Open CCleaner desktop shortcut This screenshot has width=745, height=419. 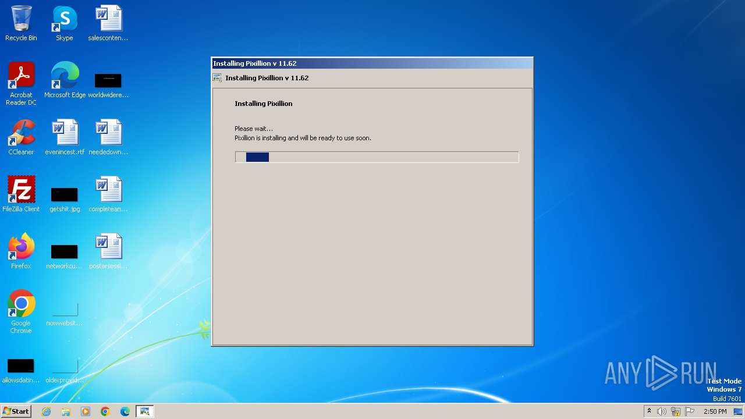click(21, 138)
